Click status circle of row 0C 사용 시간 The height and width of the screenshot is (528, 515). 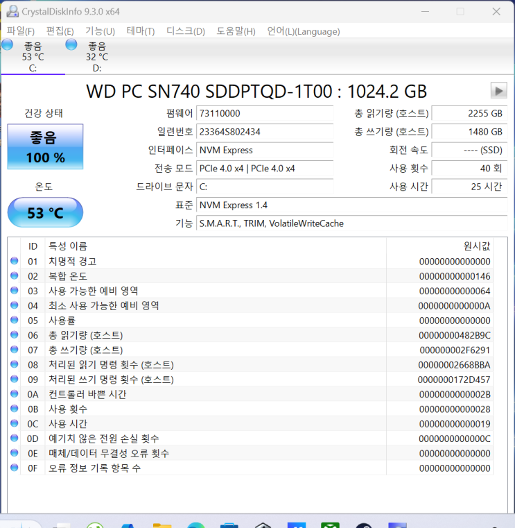pyautogui.click(x=14, y=423)
